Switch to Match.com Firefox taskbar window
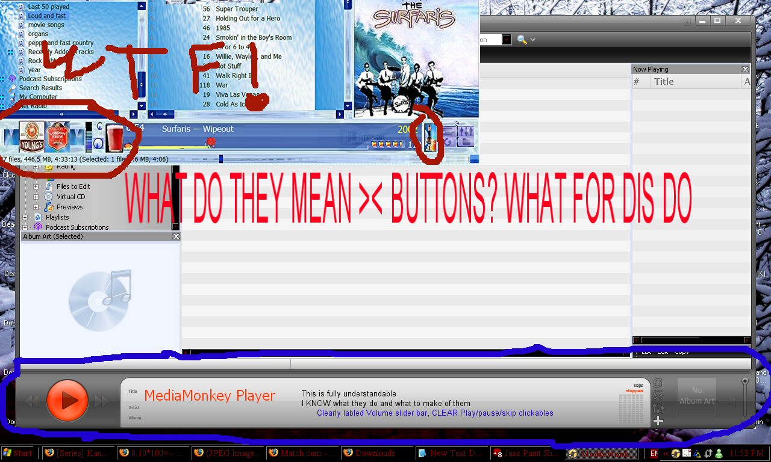The width and height of the screenshot is (771, 462). 303,453
